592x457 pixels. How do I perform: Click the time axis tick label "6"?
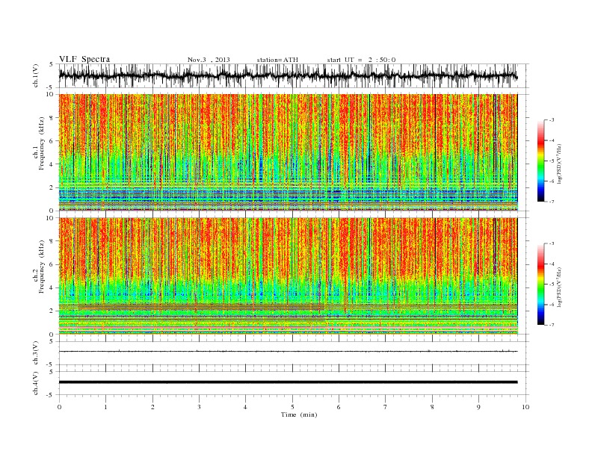point(339,407)
